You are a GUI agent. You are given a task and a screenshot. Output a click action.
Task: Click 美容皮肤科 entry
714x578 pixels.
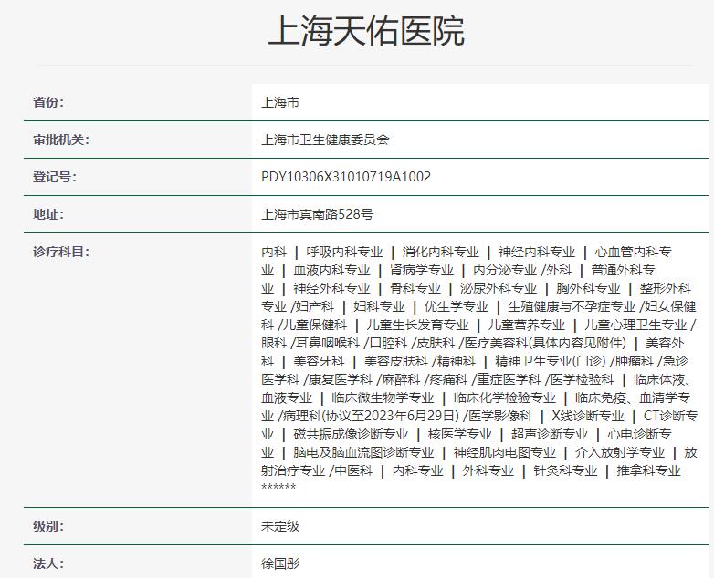click(x=396, y=361)
